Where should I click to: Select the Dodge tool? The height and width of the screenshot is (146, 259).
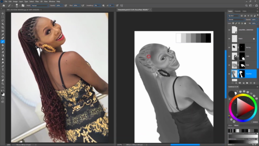pos(3,63)
